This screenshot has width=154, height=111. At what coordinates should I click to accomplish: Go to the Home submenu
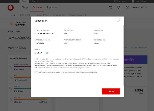[13, 15]
